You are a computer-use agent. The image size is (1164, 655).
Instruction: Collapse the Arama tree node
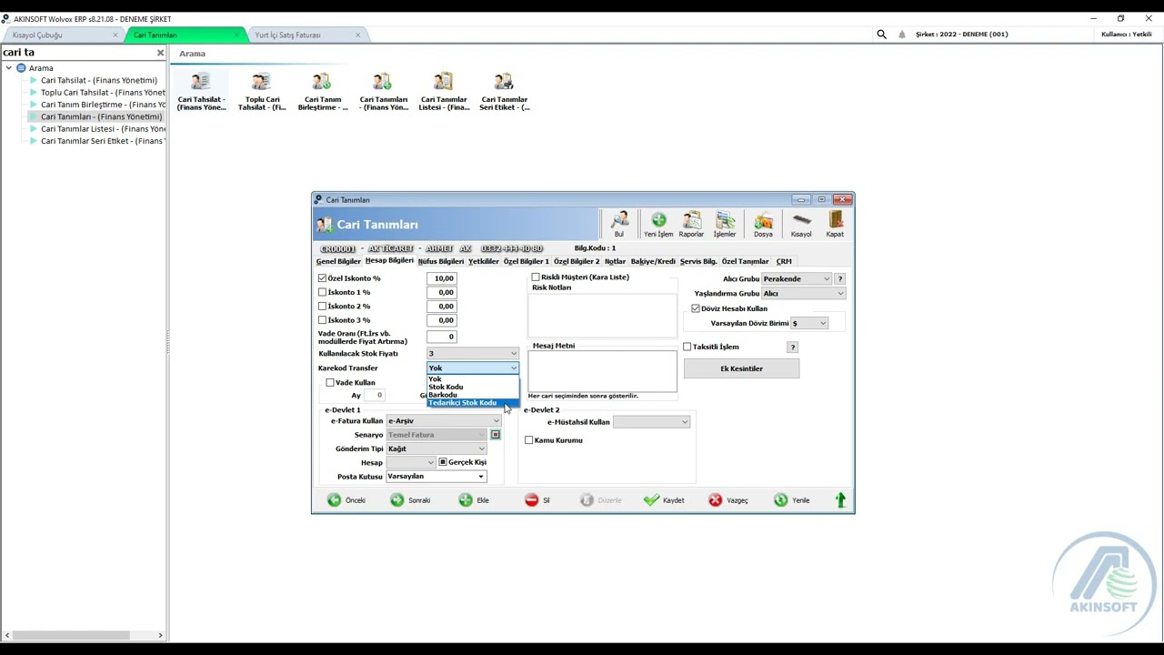pyautogui.click(x=8, y=68)
